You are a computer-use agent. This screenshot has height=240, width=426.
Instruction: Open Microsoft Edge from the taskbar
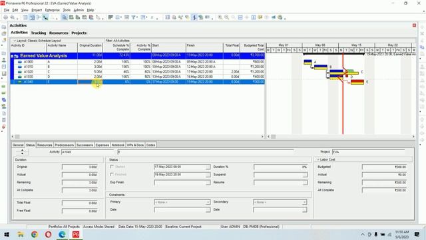click(62, 234)
